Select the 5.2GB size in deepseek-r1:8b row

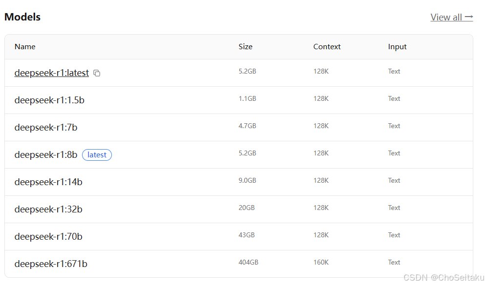[247, 153]
